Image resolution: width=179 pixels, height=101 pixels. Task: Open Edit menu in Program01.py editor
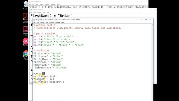coord(38,22)
